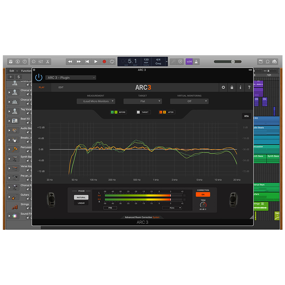
Task: Click the question mark help toolbar button
Action: [25, 62]
